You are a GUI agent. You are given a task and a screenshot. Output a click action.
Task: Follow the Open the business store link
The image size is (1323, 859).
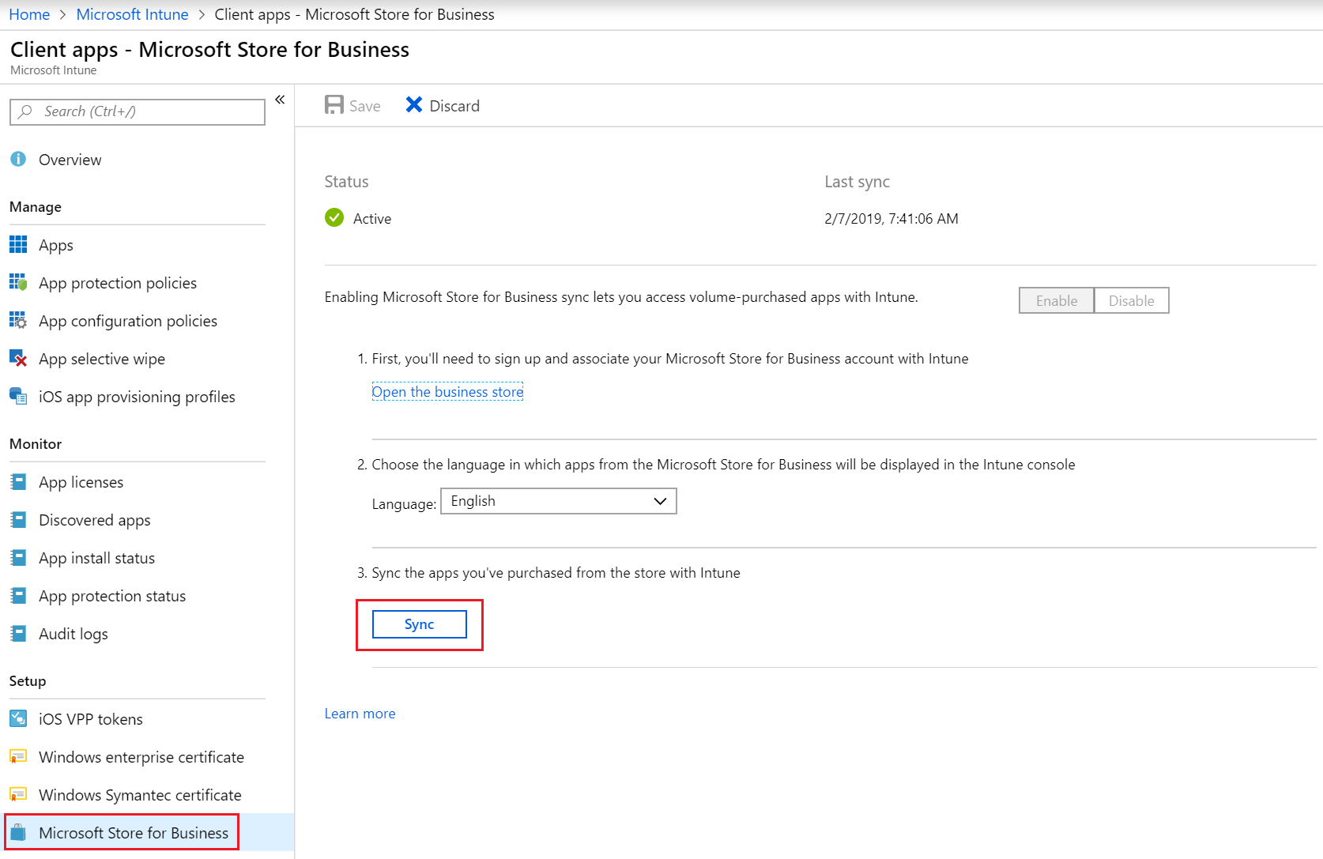[x=447, y=392]
